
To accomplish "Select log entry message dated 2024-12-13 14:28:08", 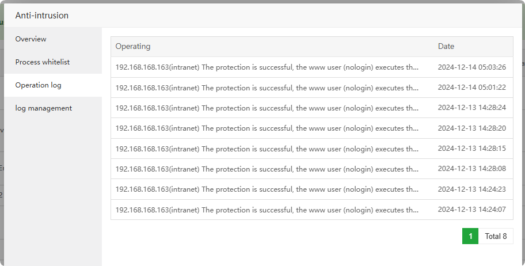I will [x=267, y=169].
